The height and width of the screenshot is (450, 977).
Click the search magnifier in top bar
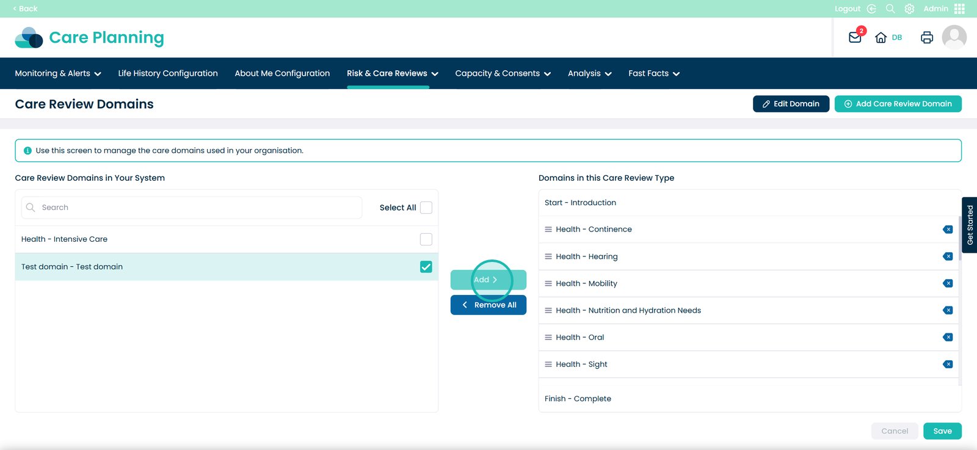[x=890, y=9]
